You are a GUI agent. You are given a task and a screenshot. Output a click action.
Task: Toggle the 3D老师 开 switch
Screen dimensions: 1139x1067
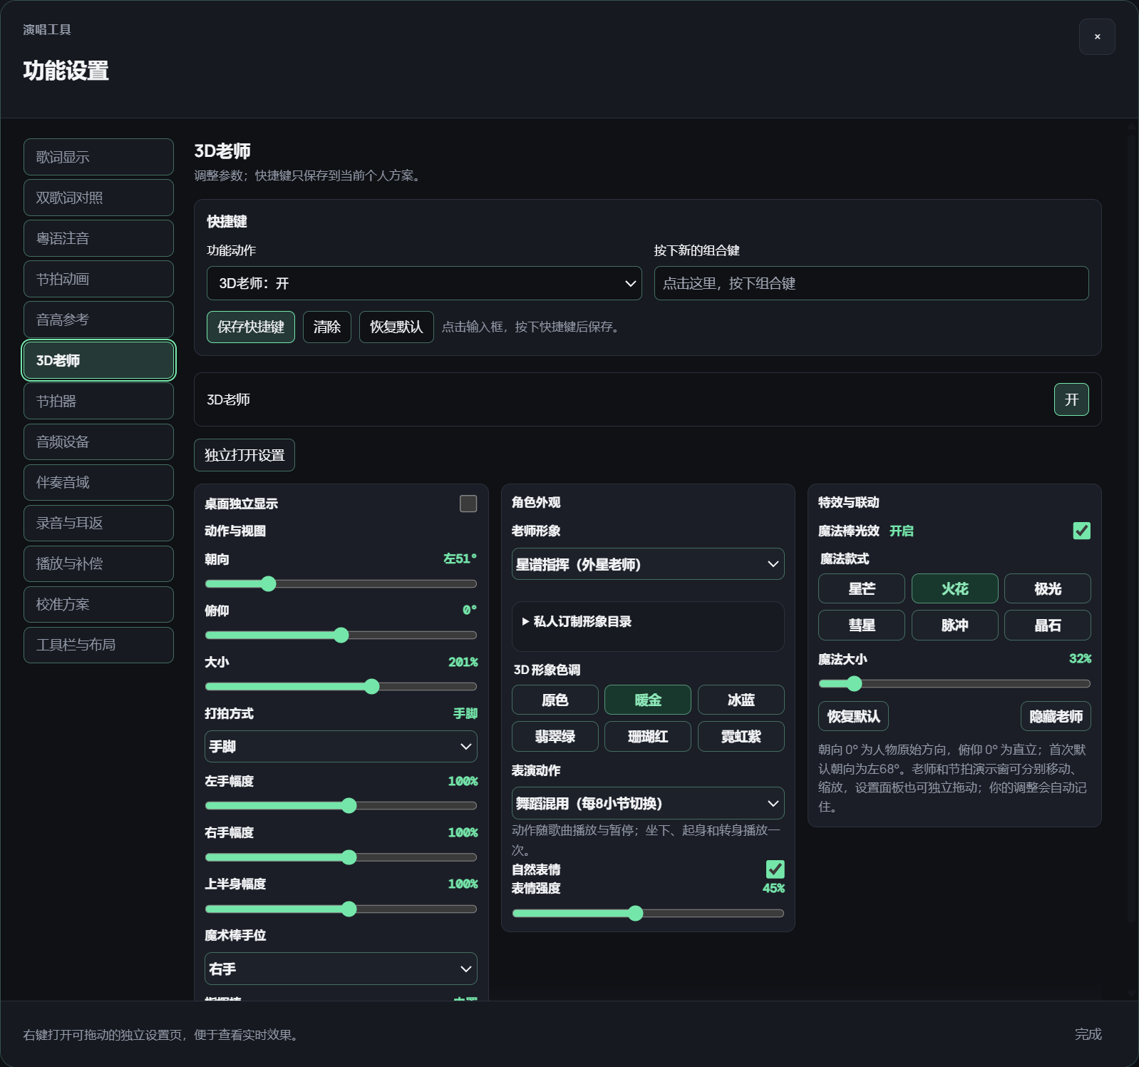click(1071, 399)
